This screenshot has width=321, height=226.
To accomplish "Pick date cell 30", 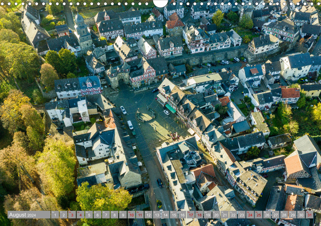I will coord(301,215).
